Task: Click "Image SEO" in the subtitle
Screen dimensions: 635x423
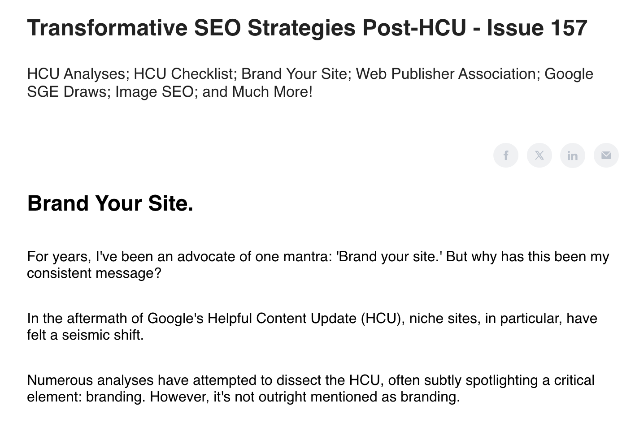Action: tap(155, 91)
